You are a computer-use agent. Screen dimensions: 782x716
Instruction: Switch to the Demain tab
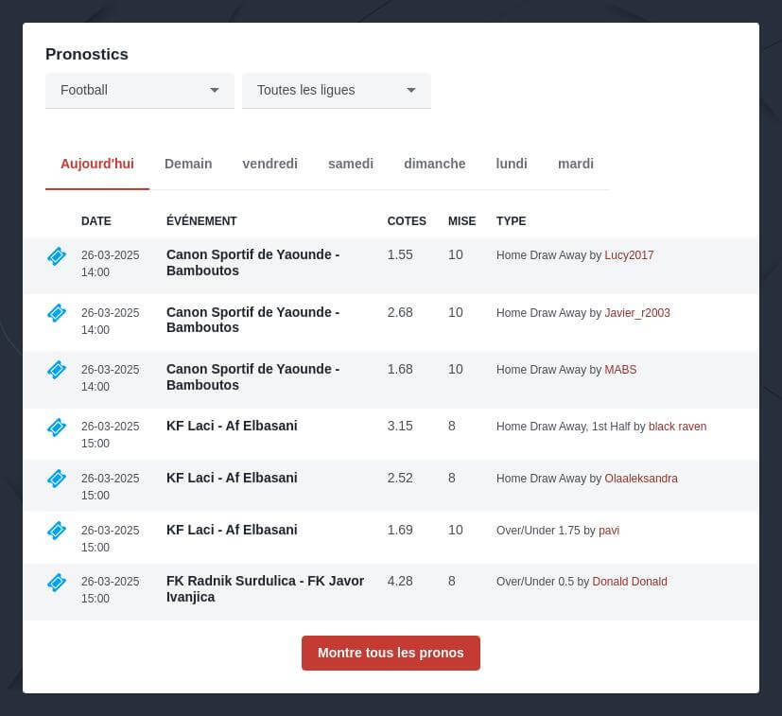coord(188,164)
